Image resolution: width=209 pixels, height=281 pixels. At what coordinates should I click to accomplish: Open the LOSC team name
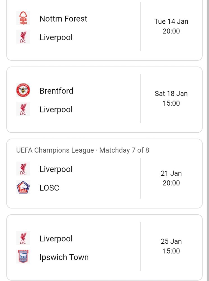(x=49, y=188)
